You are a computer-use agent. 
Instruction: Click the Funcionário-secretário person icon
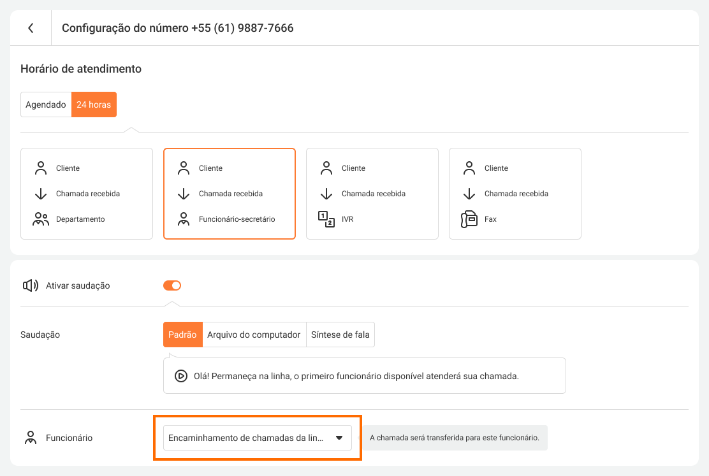tap(184, 219)
